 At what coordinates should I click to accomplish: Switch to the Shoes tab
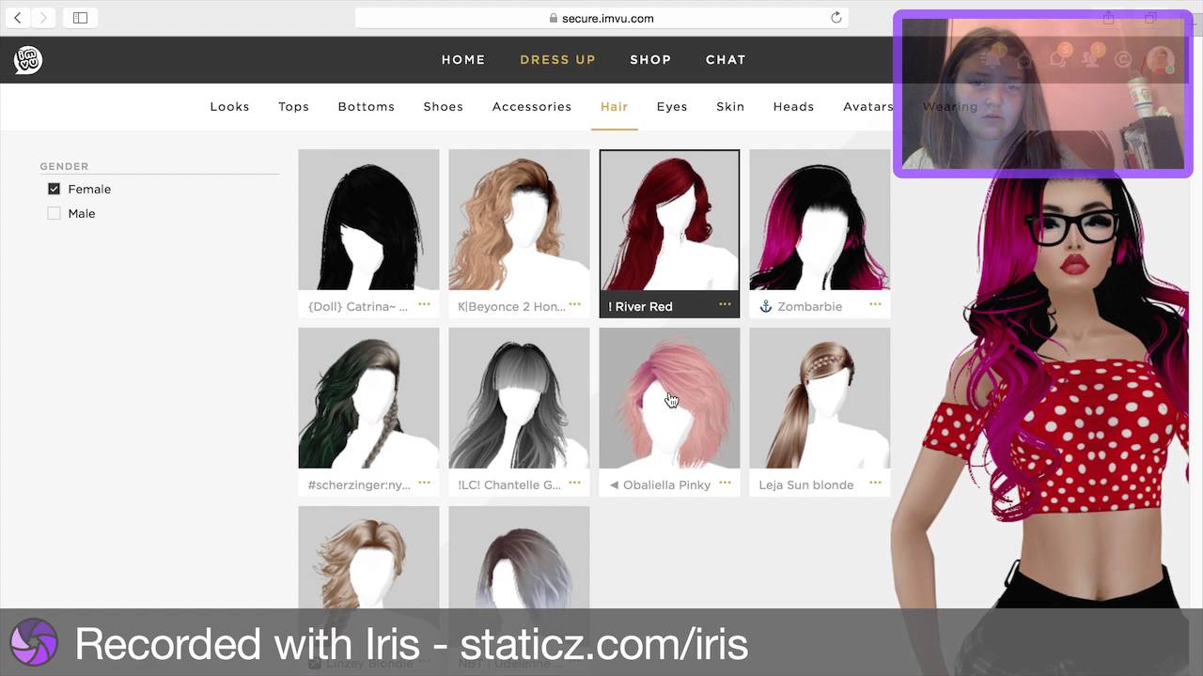pyautogui.click(x=443, y=106)
